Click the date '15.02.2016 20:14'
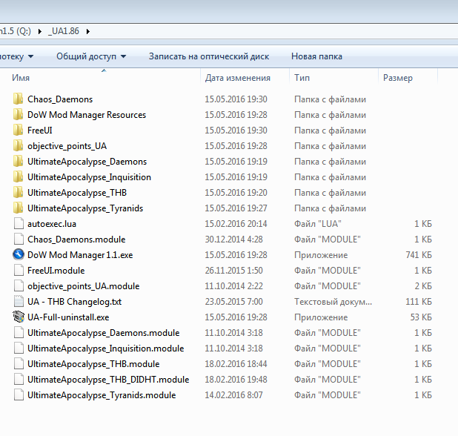458x436 pixels. coord(236,223)
